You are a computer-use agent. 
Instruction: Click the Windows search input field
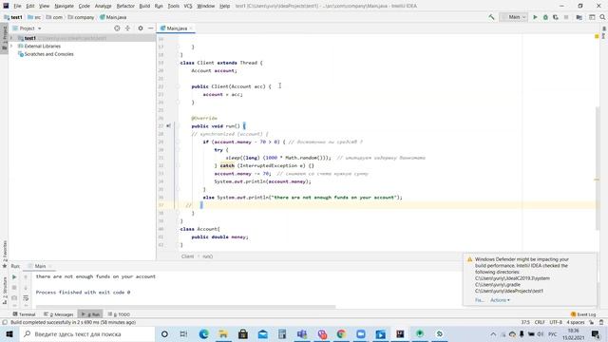tap(87, 333)
